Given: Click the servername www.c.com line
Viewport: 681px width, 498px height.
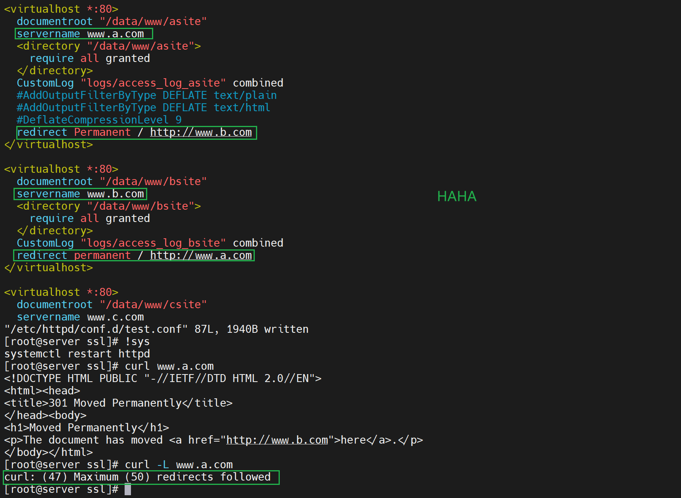Looking at the screenshot, I should pos(80,317).
